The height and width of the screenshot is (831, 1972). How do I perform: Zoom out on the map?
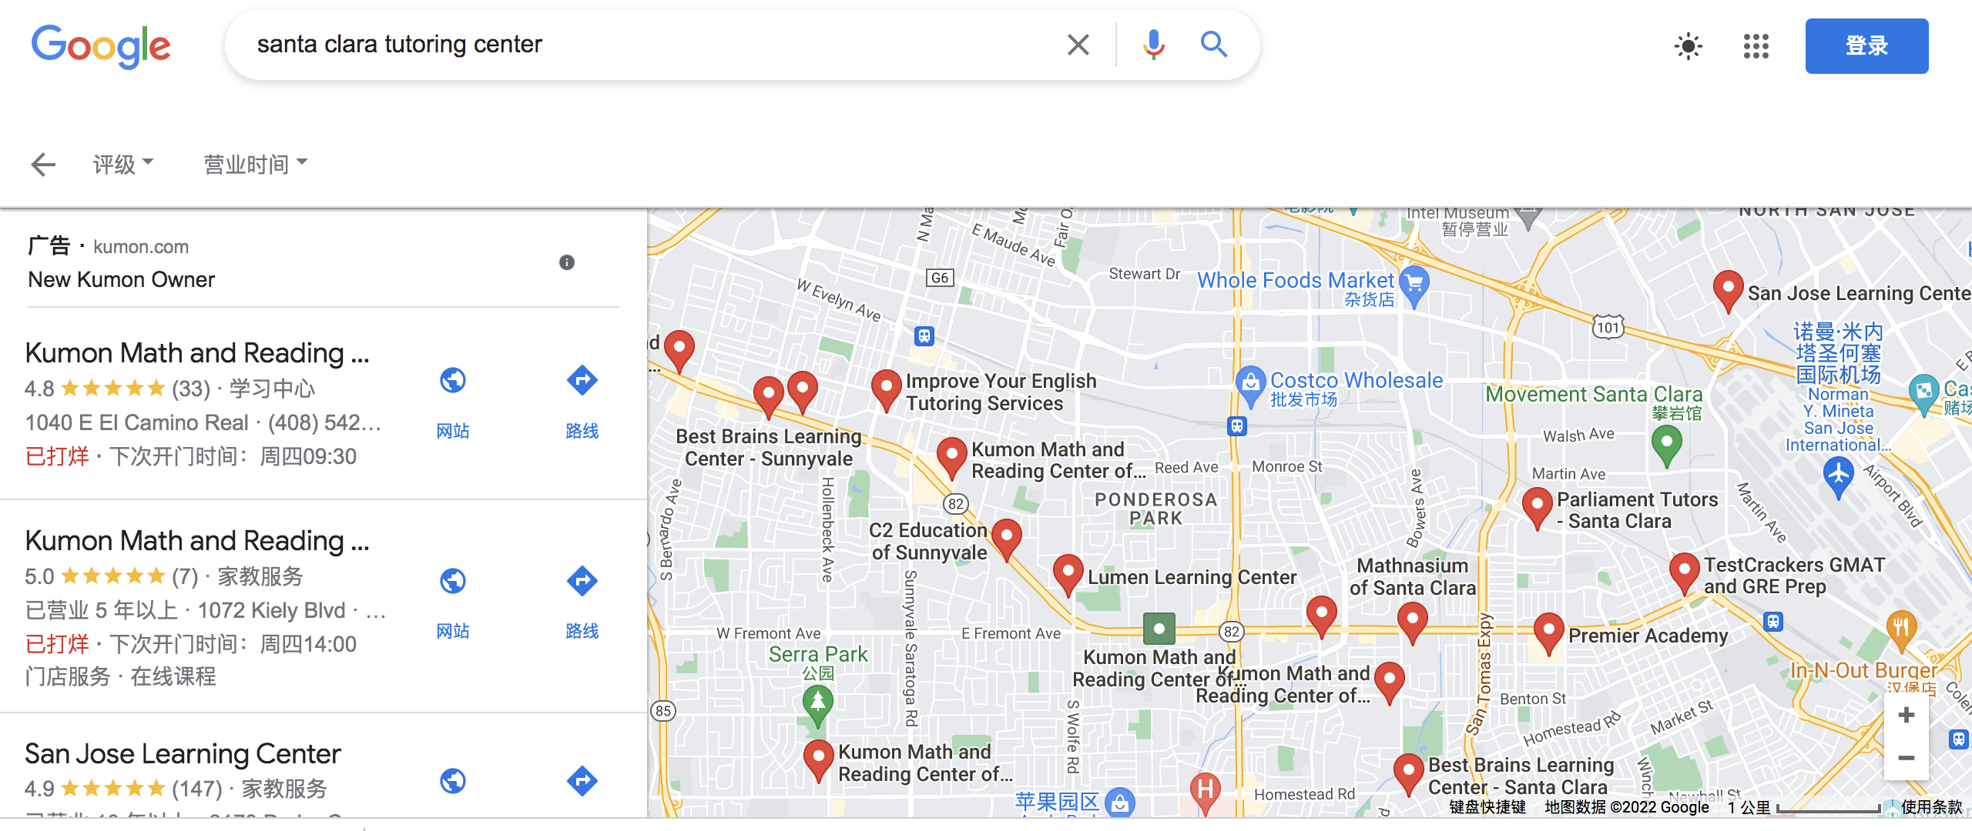tap(1906, 758)
